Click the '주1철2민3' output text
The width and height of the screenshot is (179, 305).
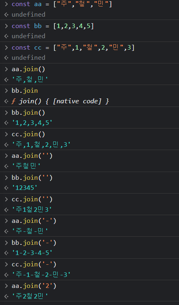click(x=32, y=209)
